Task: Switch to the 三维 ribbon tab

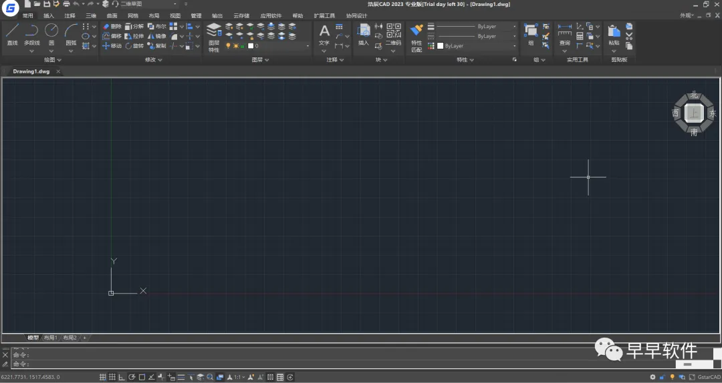Action: coord(91,15)
